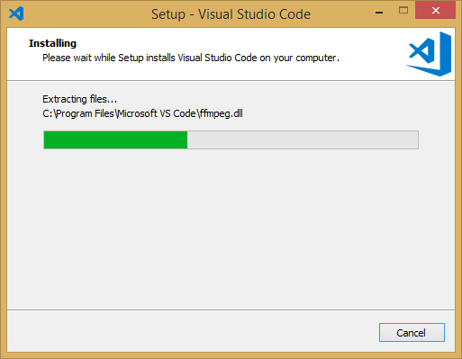
Task: Click empty footer area left of Cancel
Action: click(x=192, y=331)
